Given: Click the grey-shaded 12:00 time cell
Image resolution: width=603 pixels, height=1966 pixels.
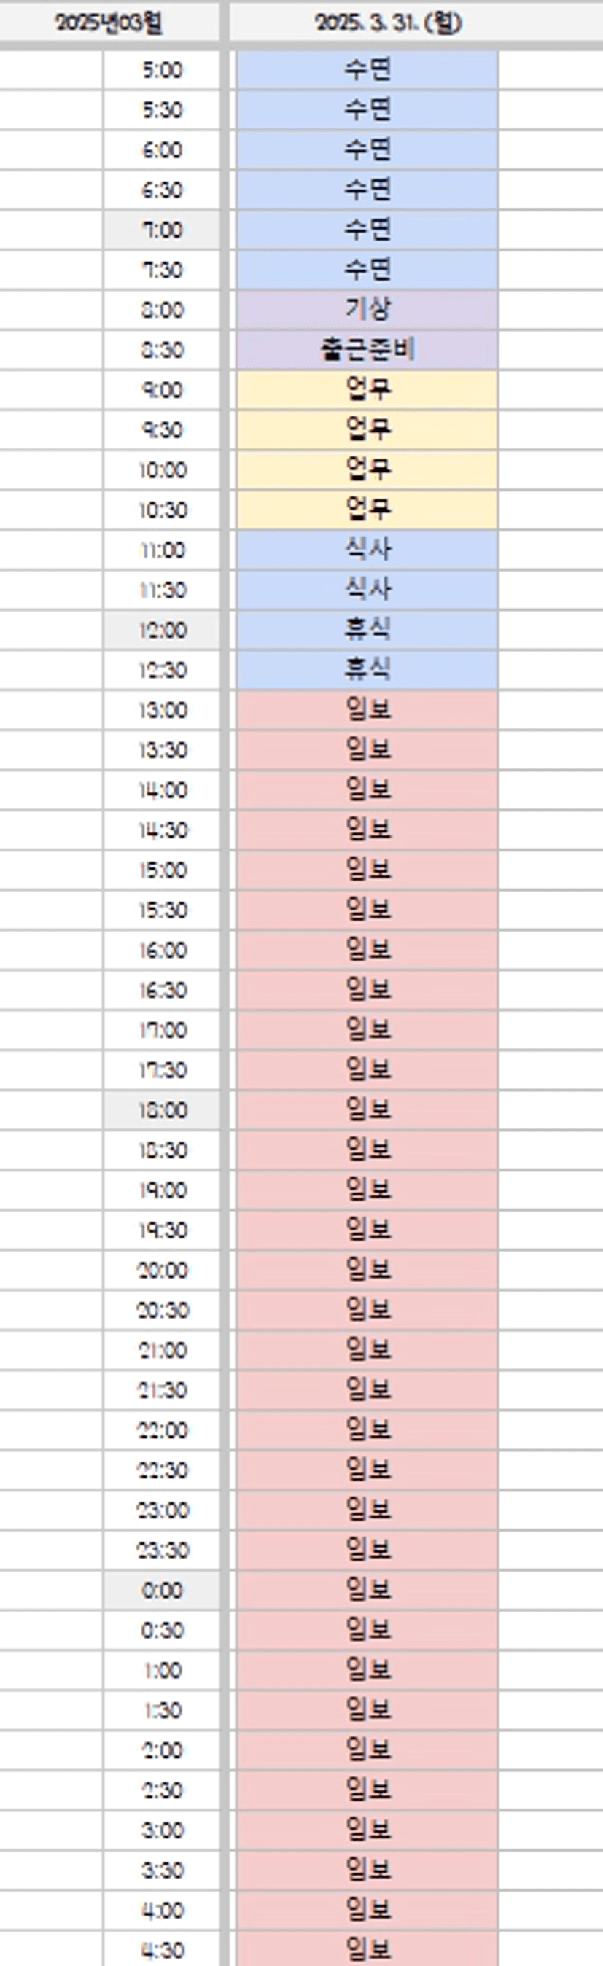Looking at the screenshot, I should click(162, 630).
